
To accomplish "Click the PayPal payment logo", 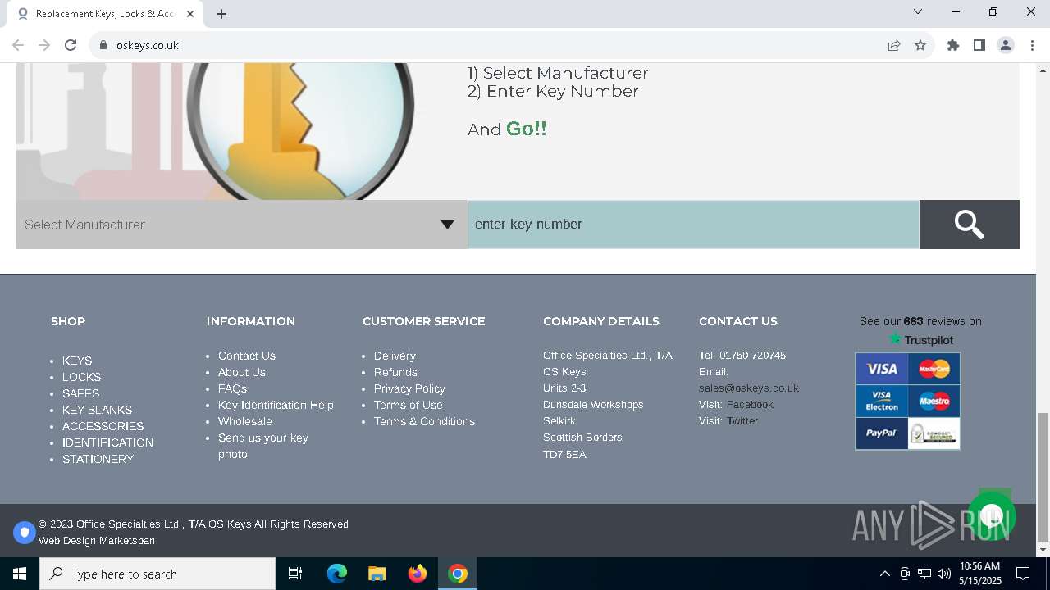I will pos(882,433).
